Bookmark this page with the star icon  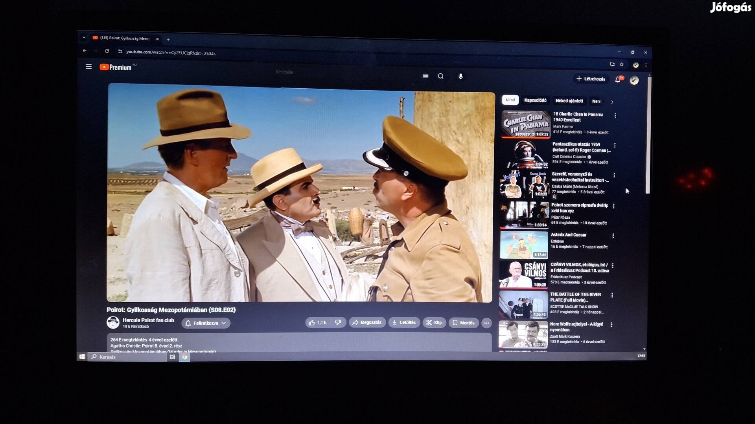click(x=622, y=64)
